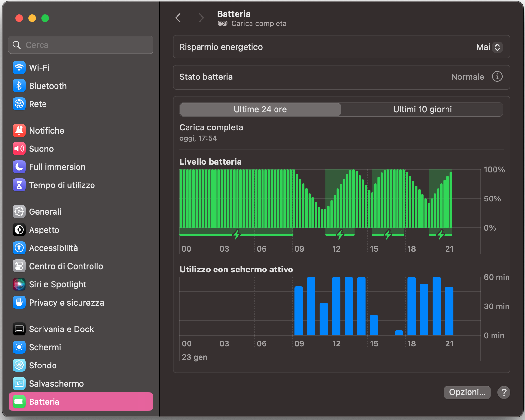
Task: Switch to Ultime 24 ore tab
Action: [x=260, y=110]
